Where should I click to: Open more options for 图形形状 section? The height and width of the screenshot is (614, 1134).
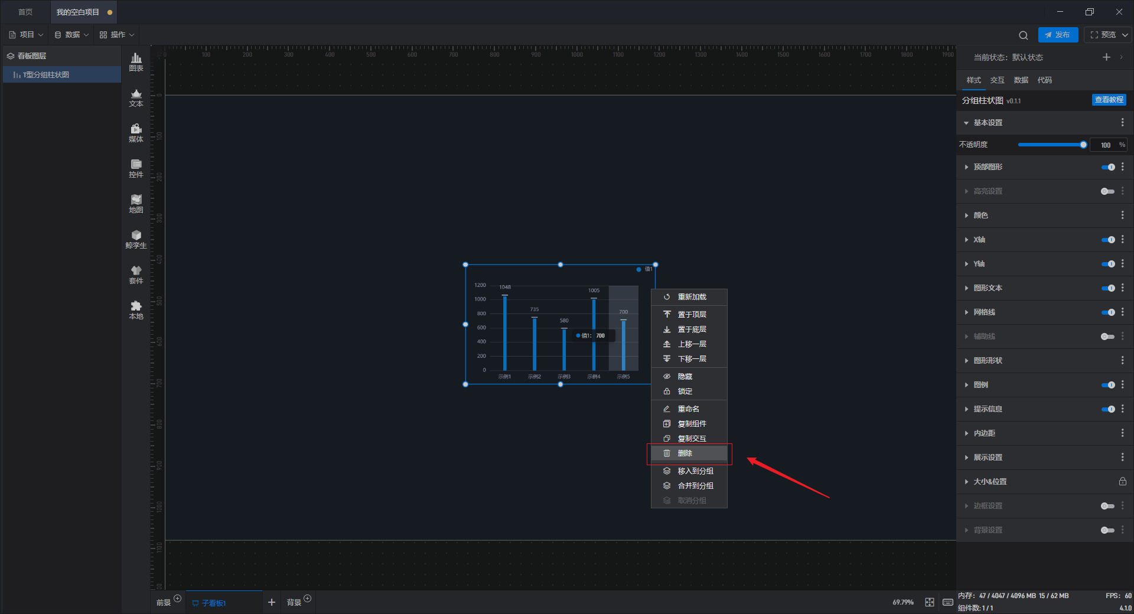(1122, 361)
